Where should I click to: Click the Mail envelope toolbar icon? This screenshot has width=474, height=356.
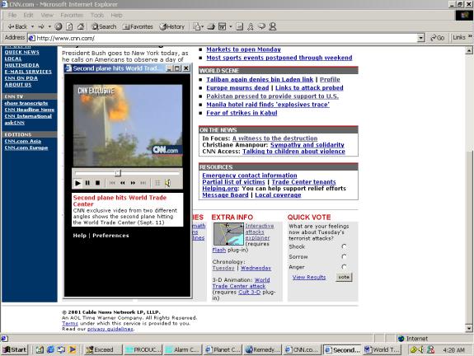click(196, 26)
